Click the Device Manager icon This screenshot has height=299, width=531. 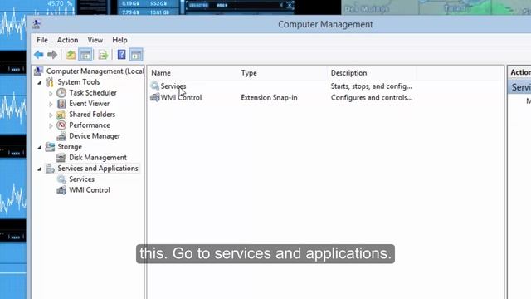tap(61, 136)
